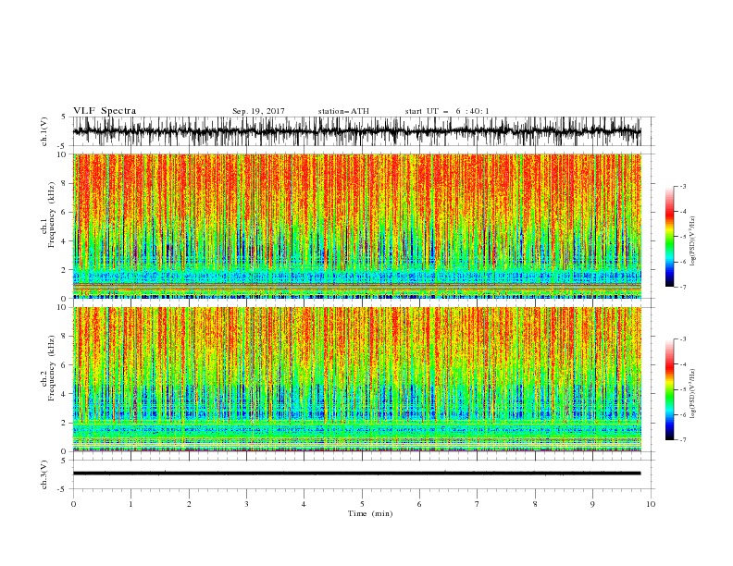
Task: Click time tick '8' on the x-axis
Action: point(535,504)
